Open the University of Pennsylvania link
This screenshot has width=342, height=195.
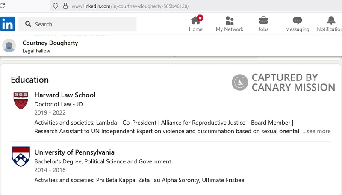pyautogui.click(x=74, y=152)
